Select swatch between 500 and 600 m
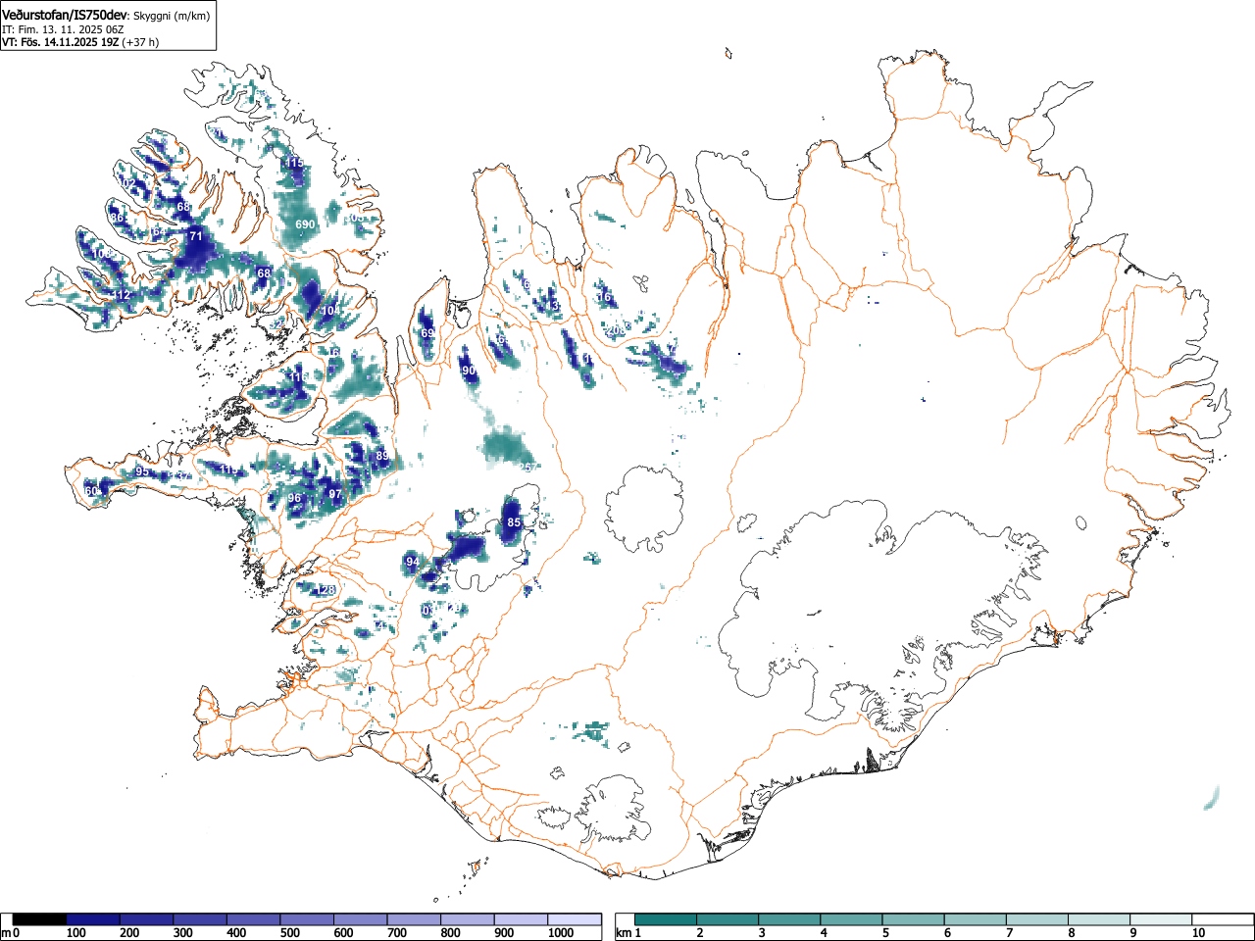This screenshot has height=941, width=1255. 307,919
